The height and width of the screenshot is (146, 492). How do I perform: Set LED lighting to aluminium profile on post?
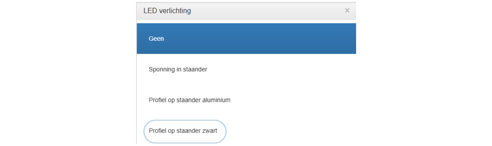click(189, 100)
